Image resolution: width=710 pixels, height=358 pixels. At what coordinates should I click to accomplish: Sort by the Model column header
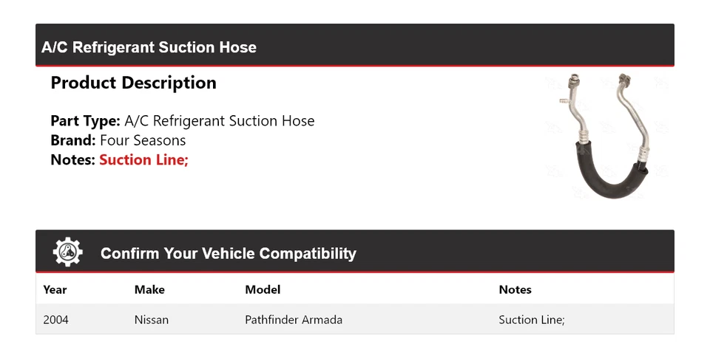pos(263,289)
